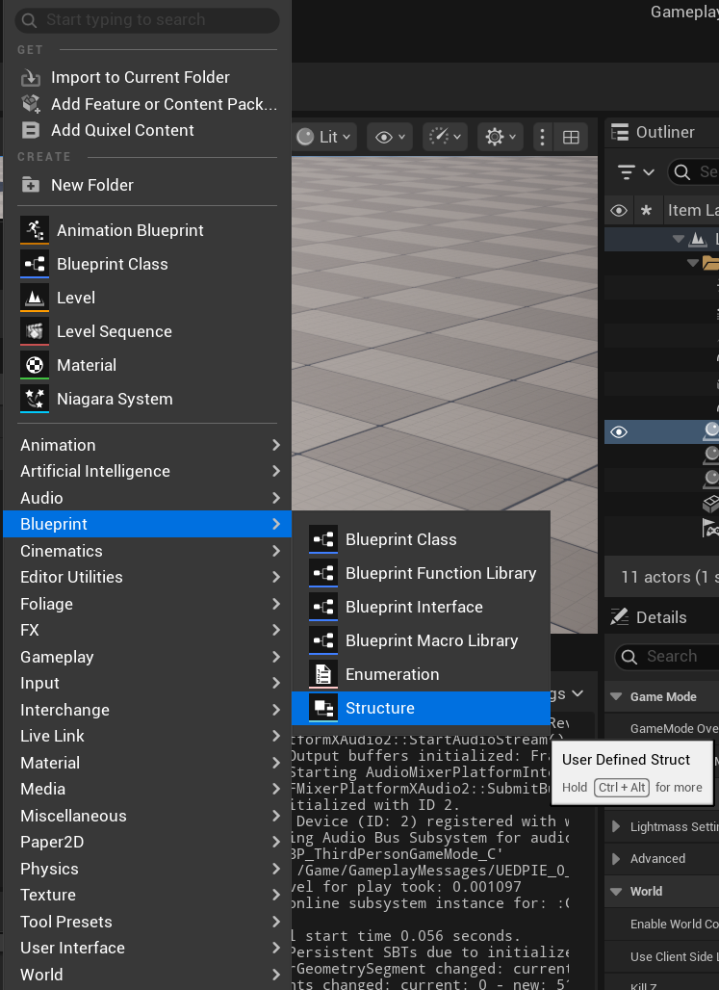Screen dimensions: 719x990
Task: Click Add Feature or Content Pack icon
Action: [x=30, y=104]
